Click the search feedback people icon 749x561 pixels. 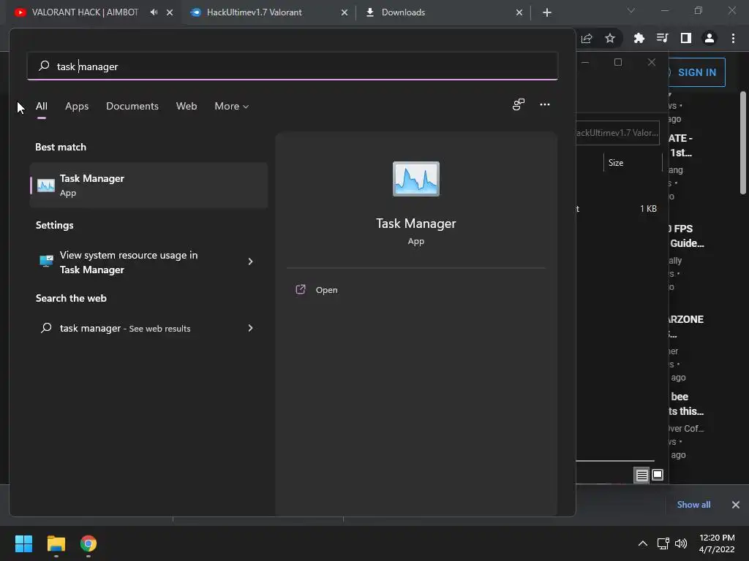519,104
